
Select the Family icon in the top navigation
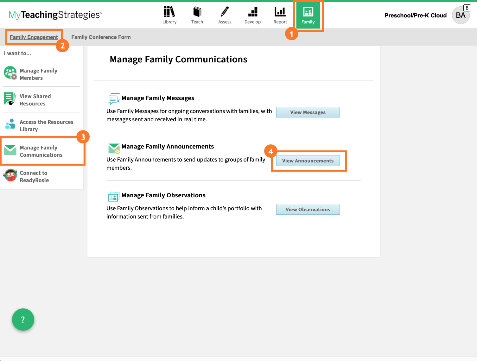(x=308, y=14)
